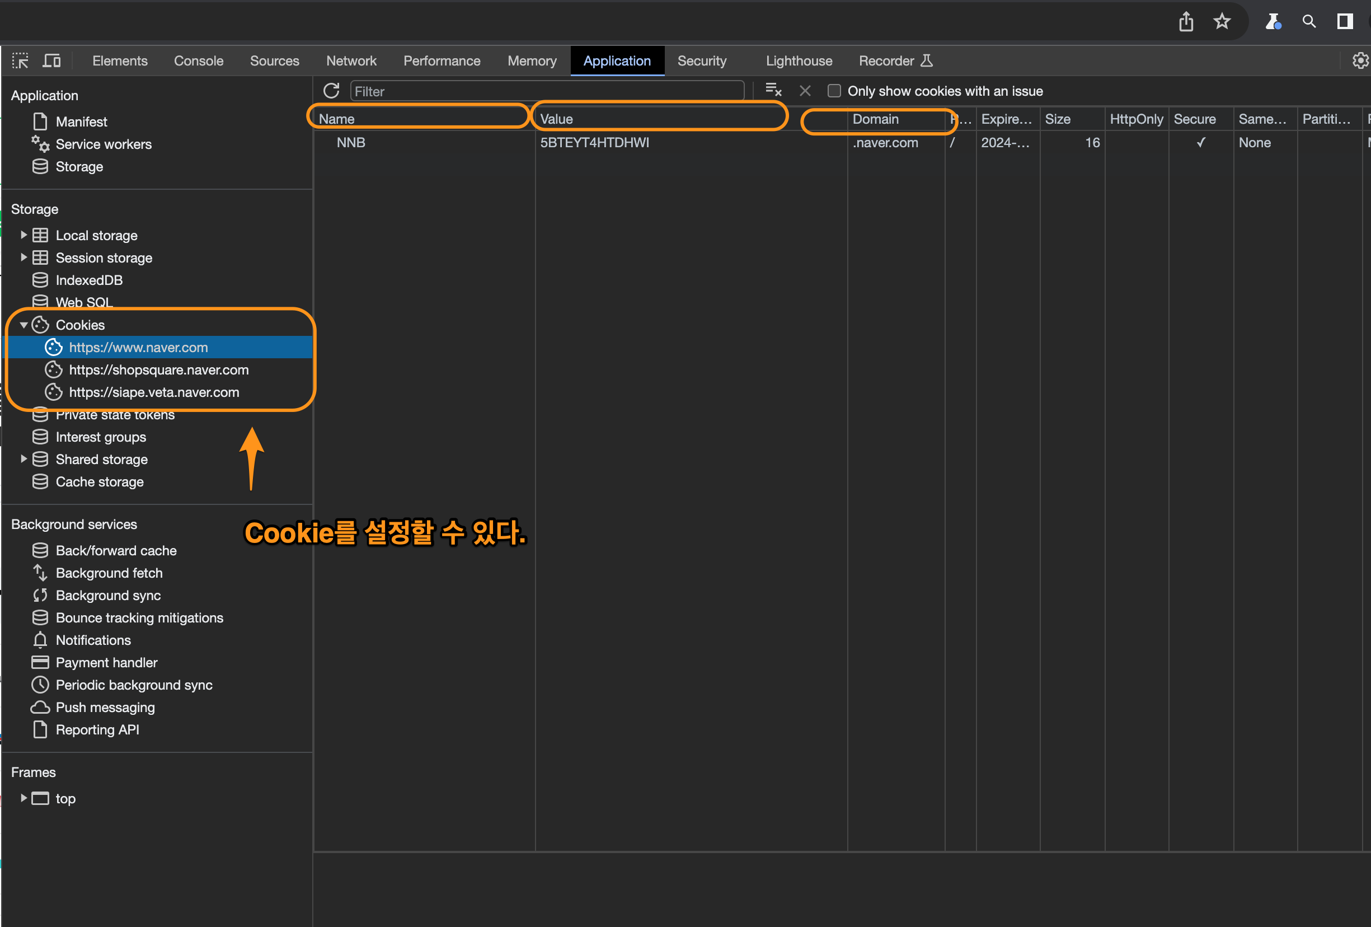Click the inspect element picker icon
This screenshot has width=1371, height=927.
pos(20,61)
